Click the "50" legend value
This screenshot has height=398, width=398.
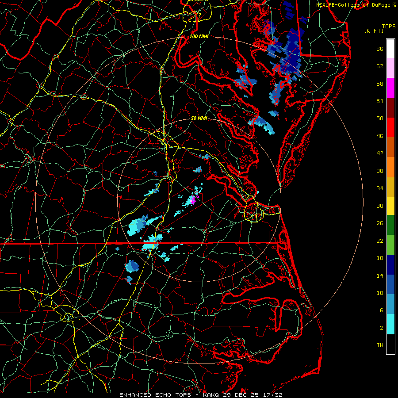380,119
